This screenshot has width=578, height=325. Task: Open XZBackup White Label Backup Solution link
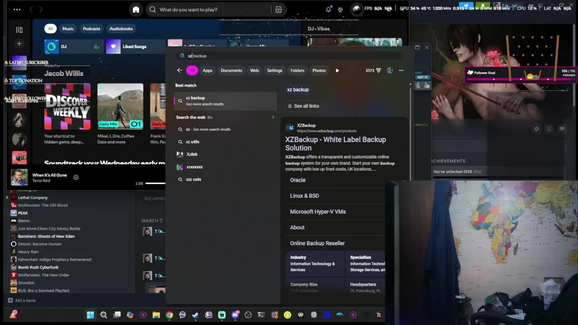(x=336, y=144)
